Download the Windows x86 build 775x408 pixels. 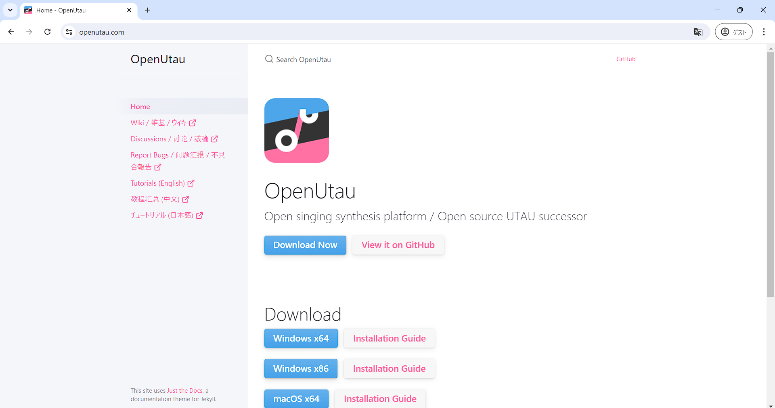click(301, 369)
